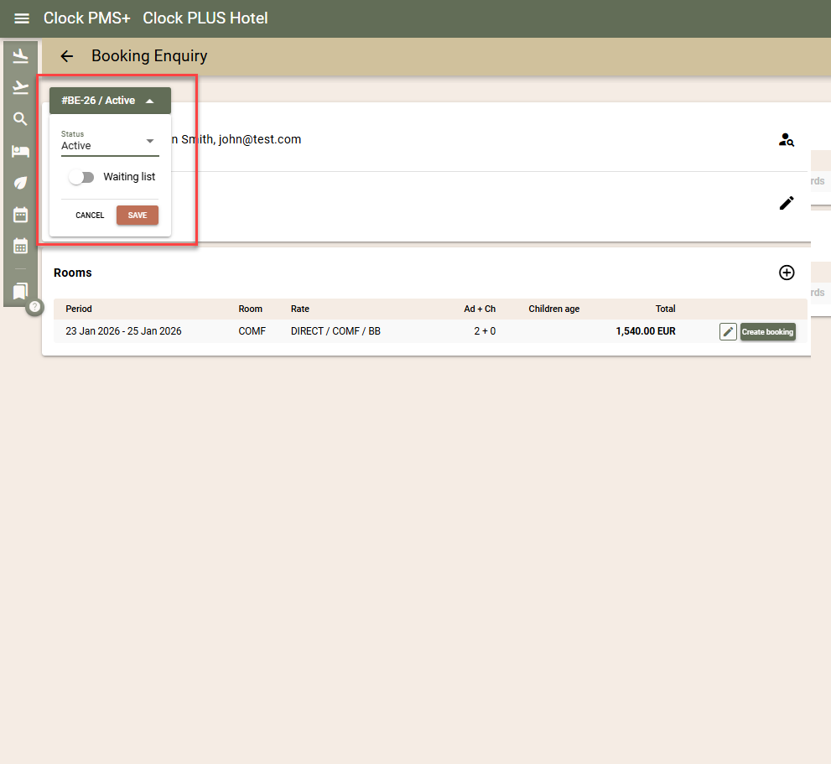Open the Status Active dropdown
Viewport: 831px width, 764px height.
coord(110,142)
